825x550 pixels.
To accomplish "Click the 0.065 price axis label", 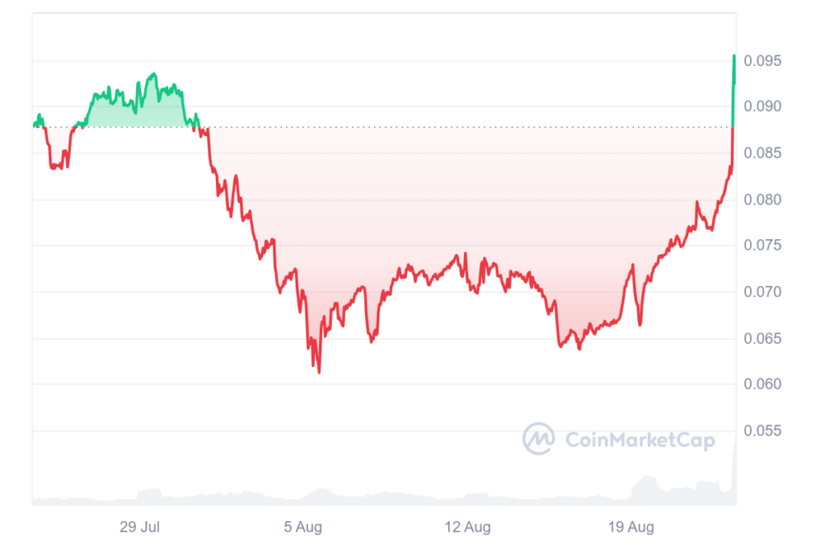I will point(762,338).
